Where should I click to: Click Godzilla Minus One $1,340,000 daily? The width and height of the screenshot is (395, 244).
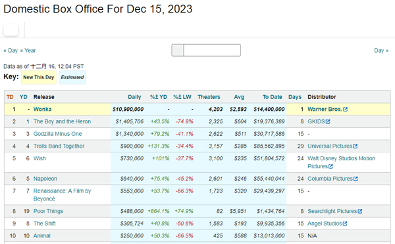130,134
